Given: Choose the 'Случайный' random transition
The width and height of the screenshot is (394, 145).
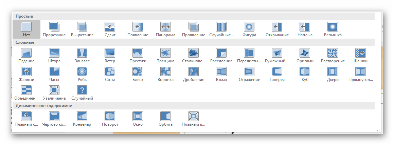Looking at the screenshot, I should click(x=82, y=93).
